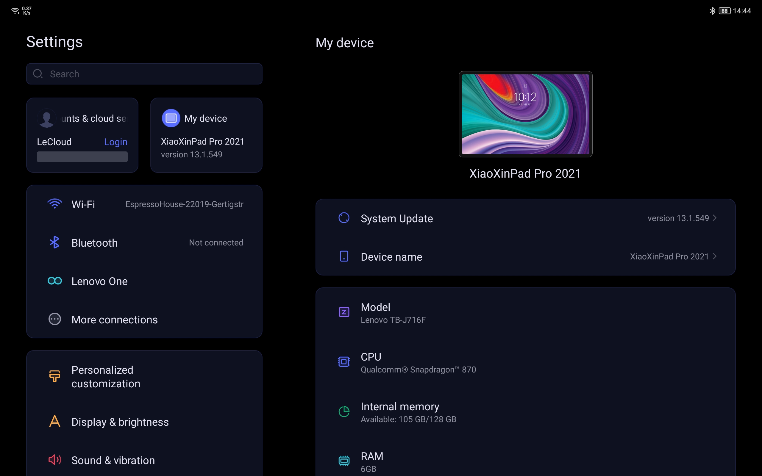This screenshot has width=762, height=476.
Task: Open the My device card
Action: [206, 135]
